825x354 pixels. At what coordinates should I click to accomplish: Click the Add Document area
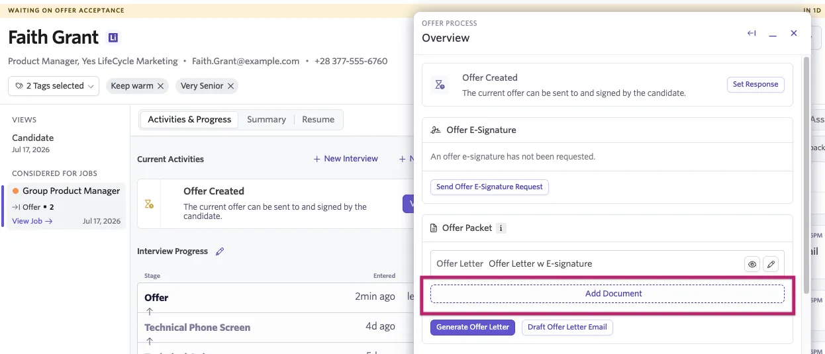[x=607, y=294]
